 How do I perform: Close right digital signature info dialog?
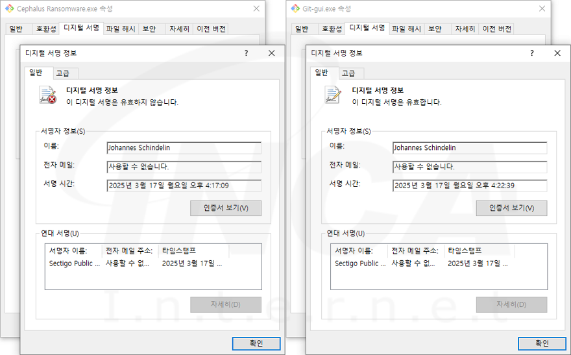coord(557,53)
